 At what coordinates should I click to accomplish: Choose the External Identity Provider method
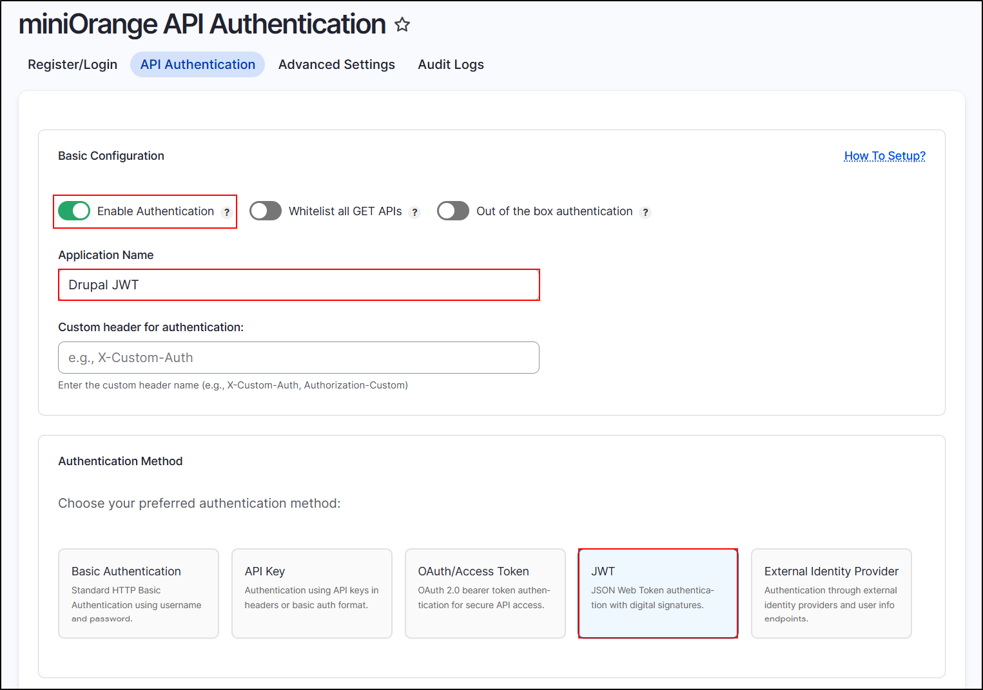[831, 593]
